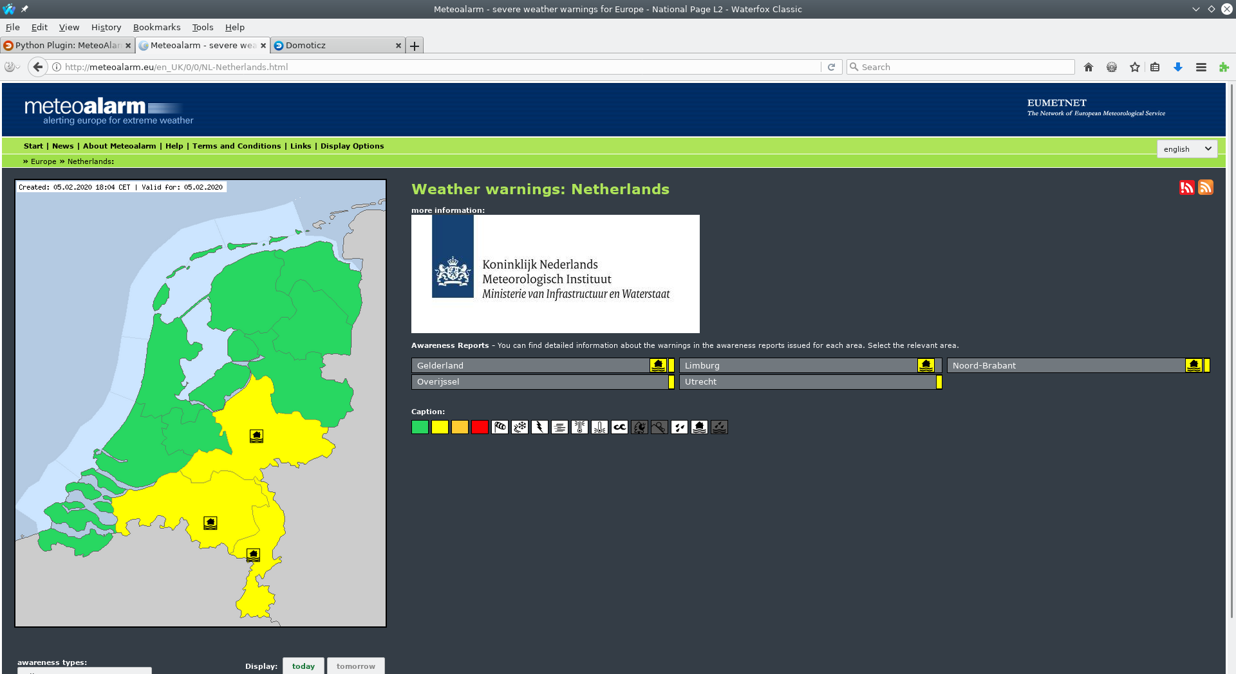Viewport: 1236px width, 674px height.
Task: Click the fog icon in the caption
Action: pyautogui.click(x=560, y=427)
